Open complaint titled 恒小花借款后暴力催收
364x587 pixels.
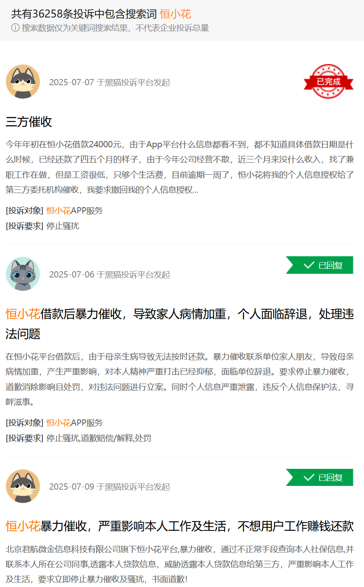(180, 324)
